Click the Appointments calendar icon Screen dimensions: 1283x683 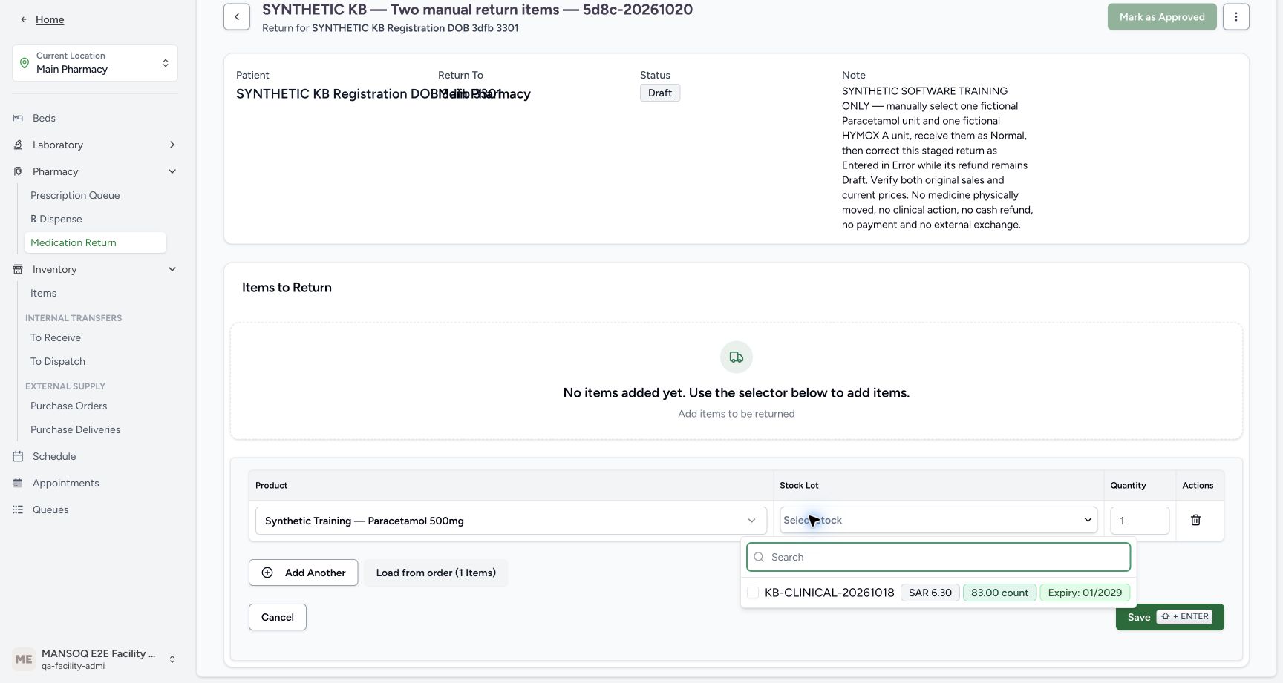pos(18,483)
